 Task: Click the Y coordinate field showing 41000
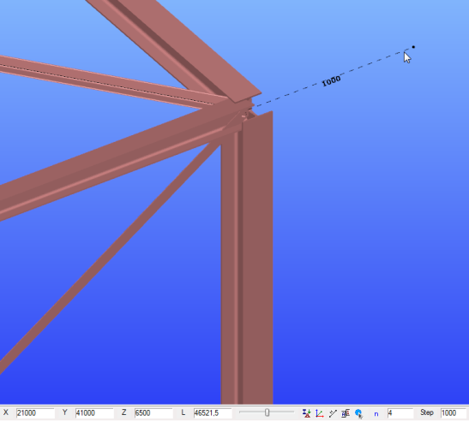click(94, 413)
